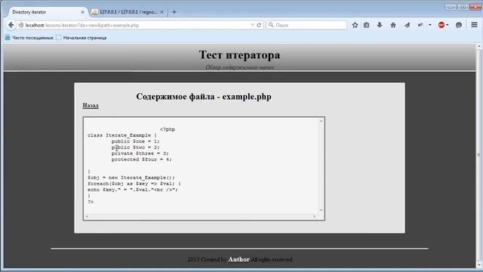
Task: Close the Directory iterator tab
Action: [82, 12]
